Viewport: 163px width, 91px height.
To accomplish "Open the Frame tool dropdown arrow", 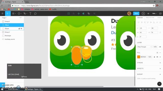I will tap(15, 14).
